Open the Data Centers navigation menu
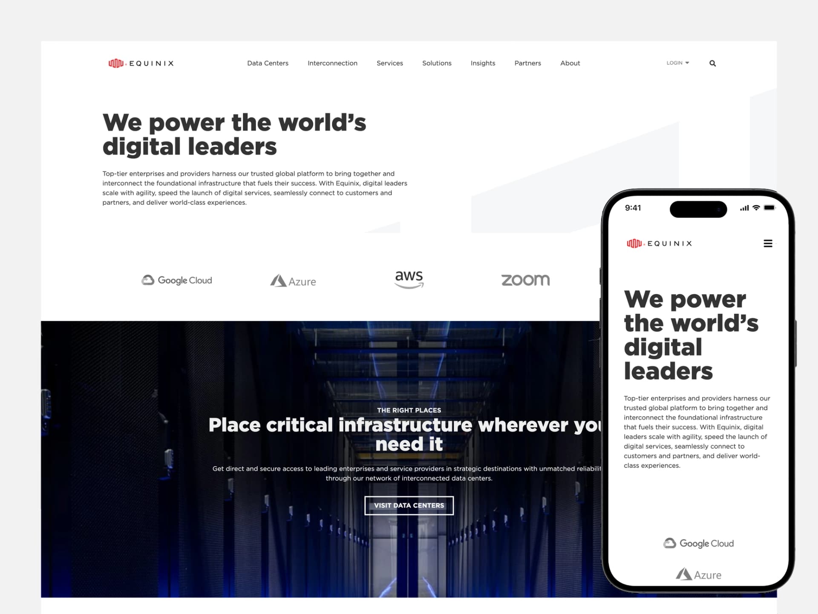 click(x=268, y=63)
